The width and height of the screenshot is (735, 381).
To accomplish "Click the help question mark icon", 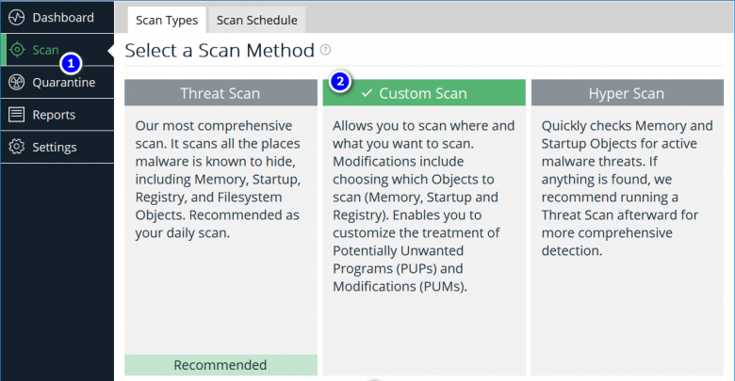I will [325, 50].
